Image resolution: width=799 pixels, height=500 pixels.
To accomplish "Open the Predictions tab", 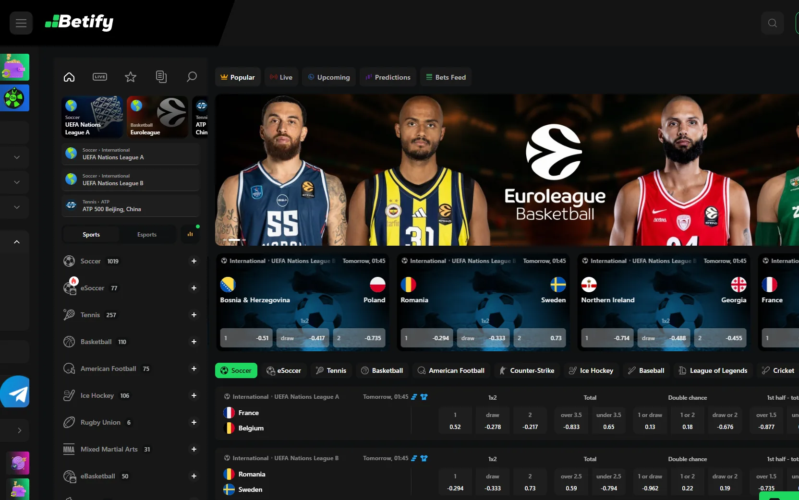I will click(388, 77).
